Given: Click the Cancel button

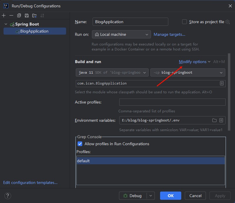Looking at the screenshot, I should pos(195,196).
